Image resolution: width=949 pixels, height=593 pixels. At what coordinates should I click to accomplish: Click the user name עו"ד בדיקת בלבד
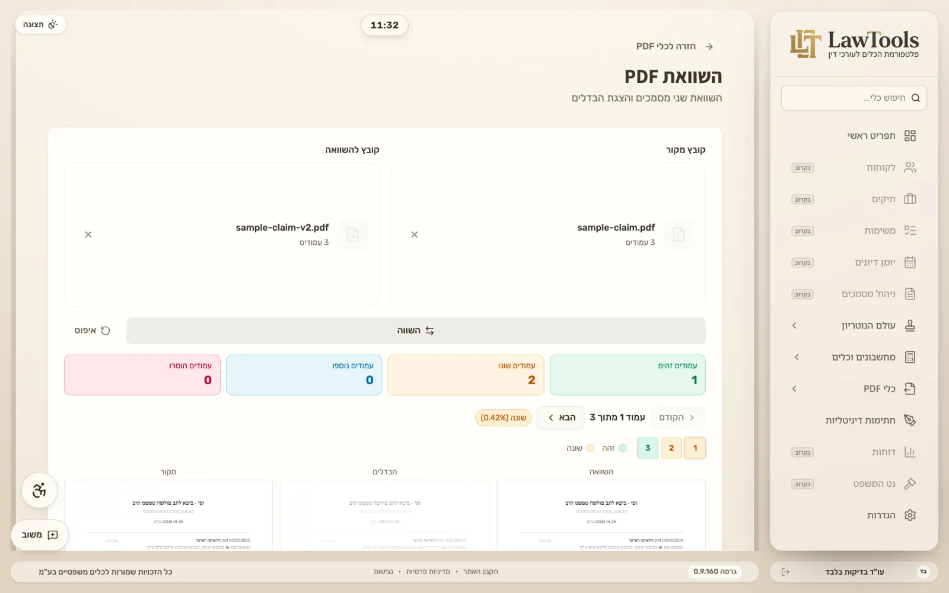pos(855,572)
